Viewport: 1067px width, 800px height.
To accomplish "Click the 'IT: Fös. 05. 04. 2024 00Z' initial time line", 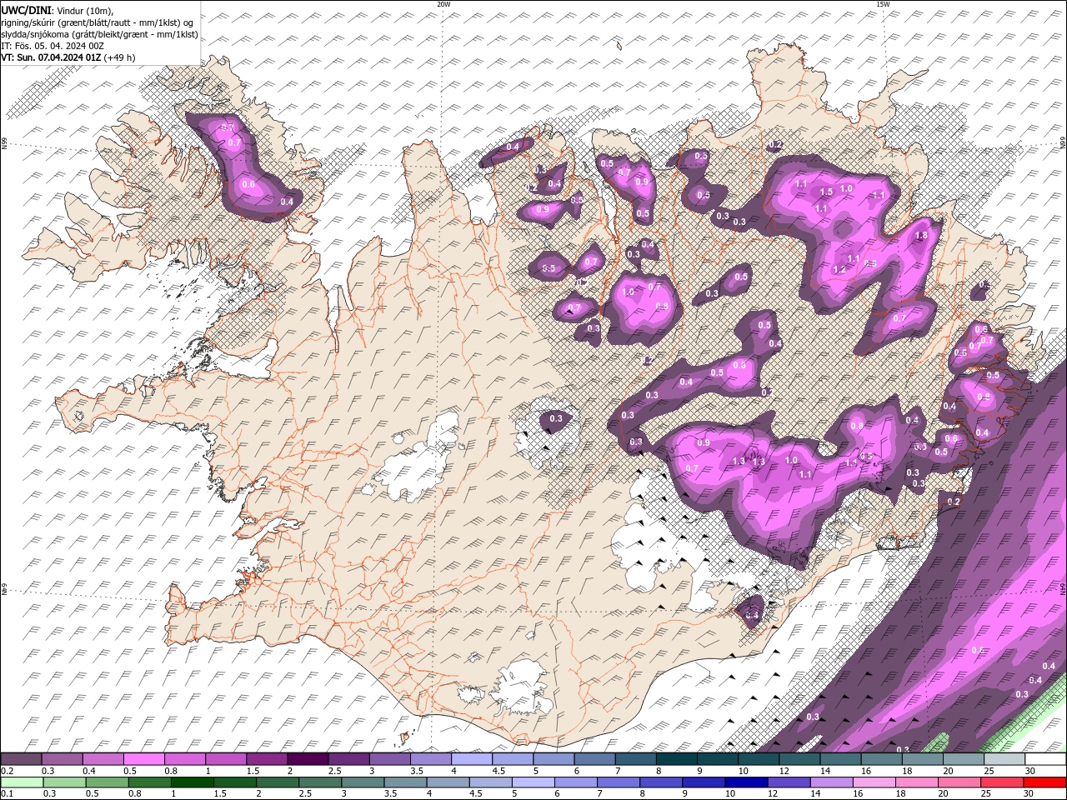I will (52, 46).
